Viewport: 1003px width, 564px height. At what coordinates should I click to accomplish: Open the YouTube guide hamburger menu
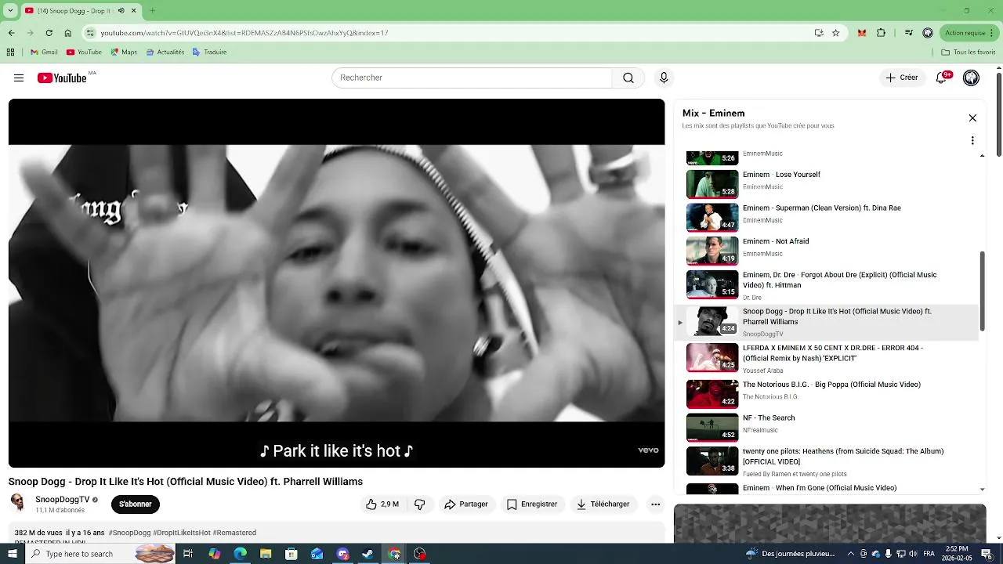tap(19, 78)
